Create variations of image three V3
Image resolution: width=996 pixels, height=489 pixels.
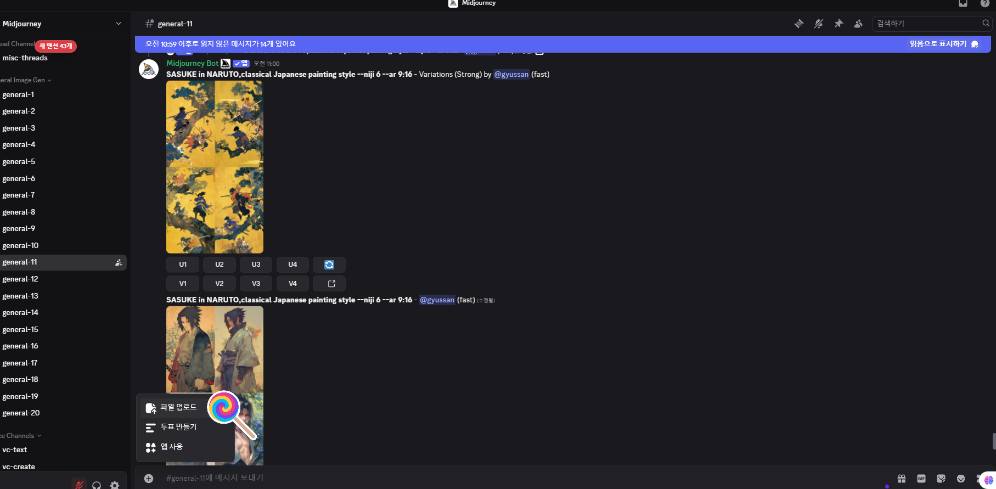click(x=256, y=284)
